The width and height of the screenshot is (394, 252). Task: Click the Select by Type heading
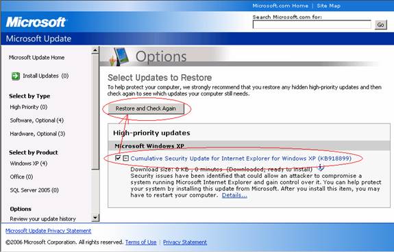click(29, 96)
